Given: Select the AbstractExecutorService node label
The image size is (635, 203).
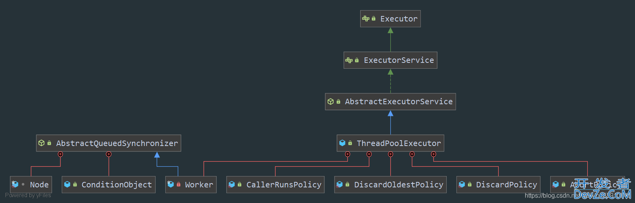Looking at the screenshot, I should pyautogui.click(x=399, y=101).
